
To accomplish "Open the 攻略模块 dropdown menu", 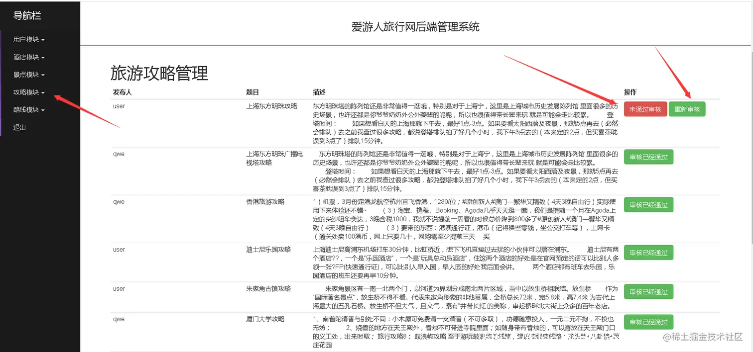I will pyautogui.click(x=29, y=92).
